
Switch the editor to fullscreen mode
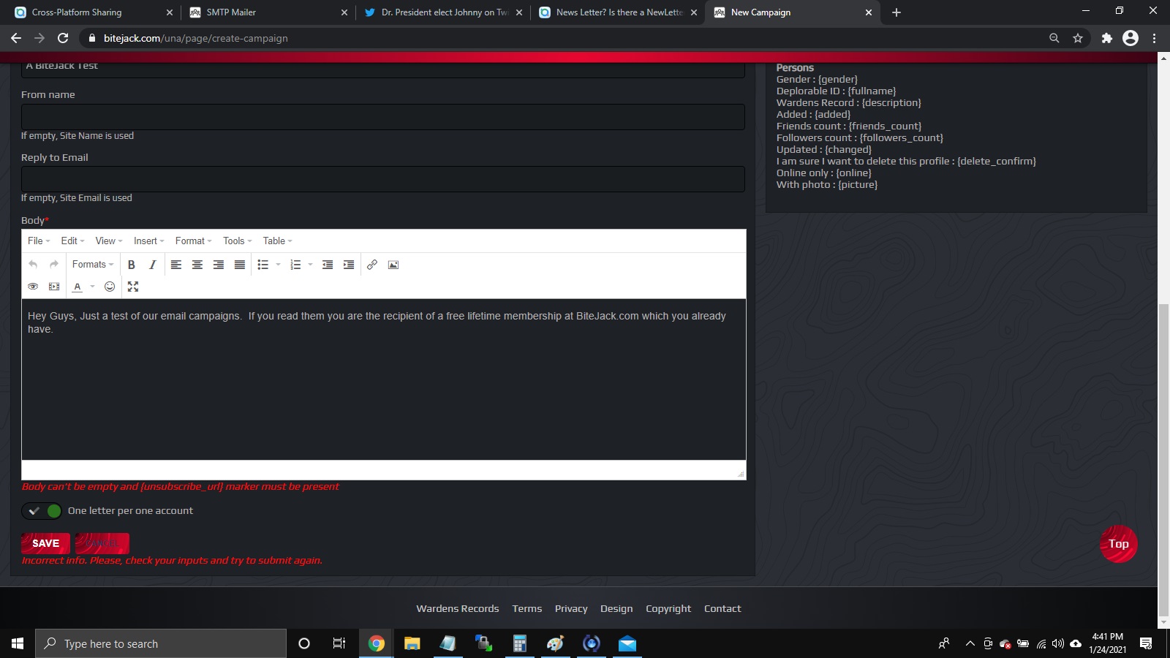[133, 287]
